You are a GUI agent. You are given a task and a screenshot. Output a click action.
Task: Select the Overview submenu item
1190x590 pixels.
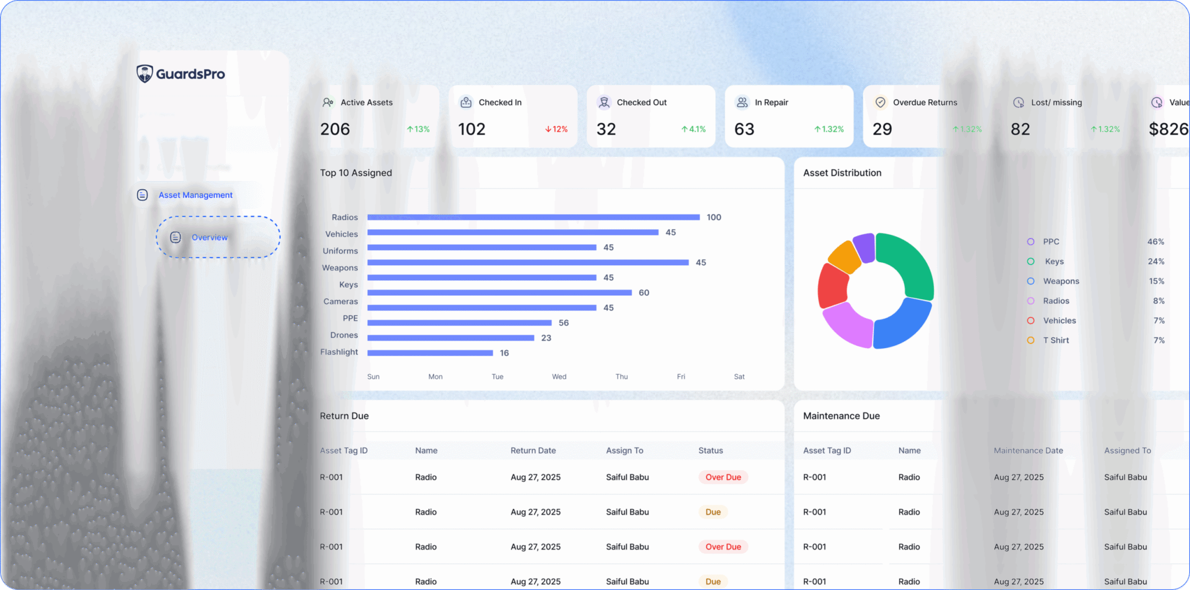[x=210, y=237]
